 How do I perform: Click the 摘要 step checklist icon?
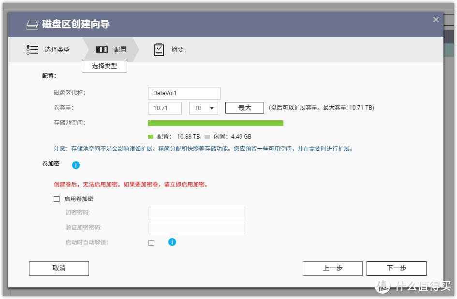159,49
